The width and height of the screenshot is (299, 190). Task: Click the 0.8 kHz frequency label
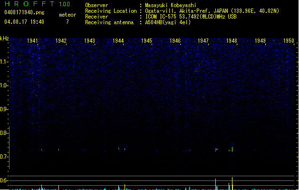tap(4, 133)
